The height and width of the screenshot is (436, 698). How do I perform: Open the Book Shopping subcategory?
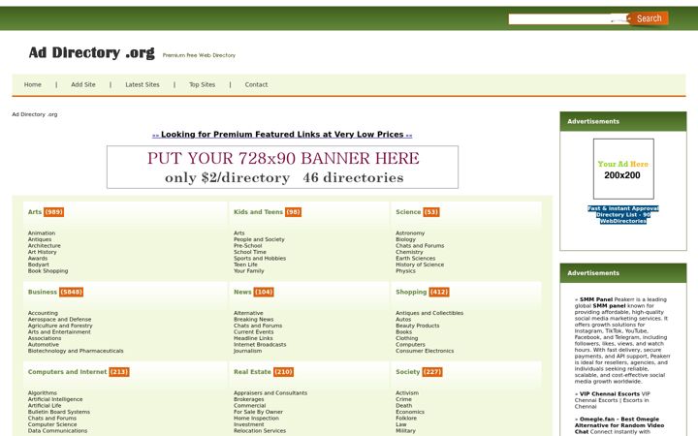pyautogui.click(x=48, y=270)
